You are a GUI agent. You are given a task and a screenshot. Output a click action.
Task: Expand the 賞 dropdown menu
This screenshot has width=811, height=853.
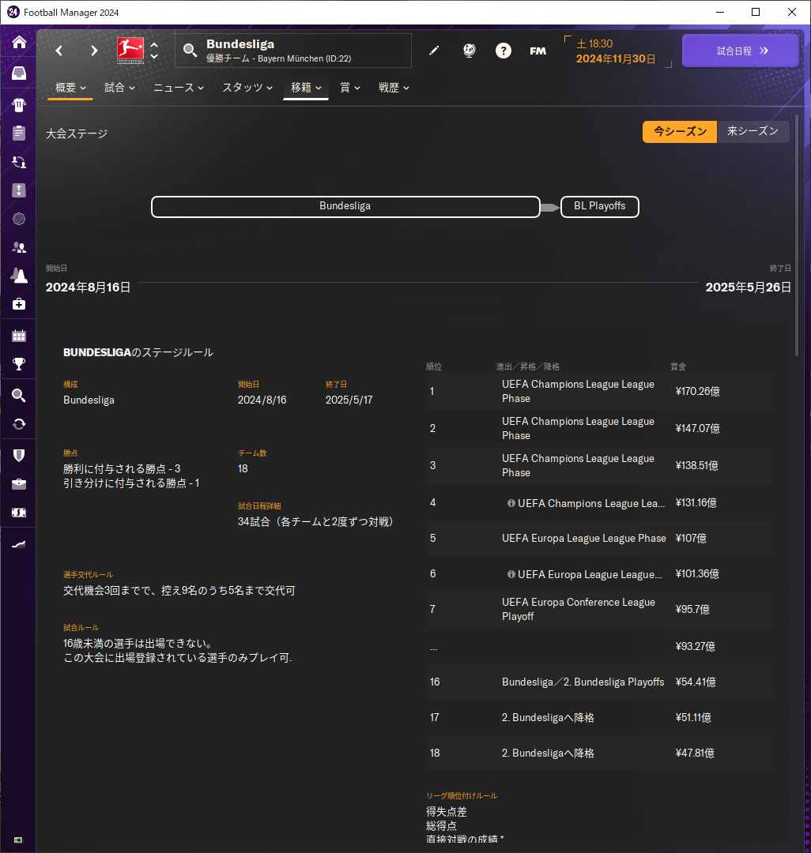pyautogui.click(x=350, y=88)
